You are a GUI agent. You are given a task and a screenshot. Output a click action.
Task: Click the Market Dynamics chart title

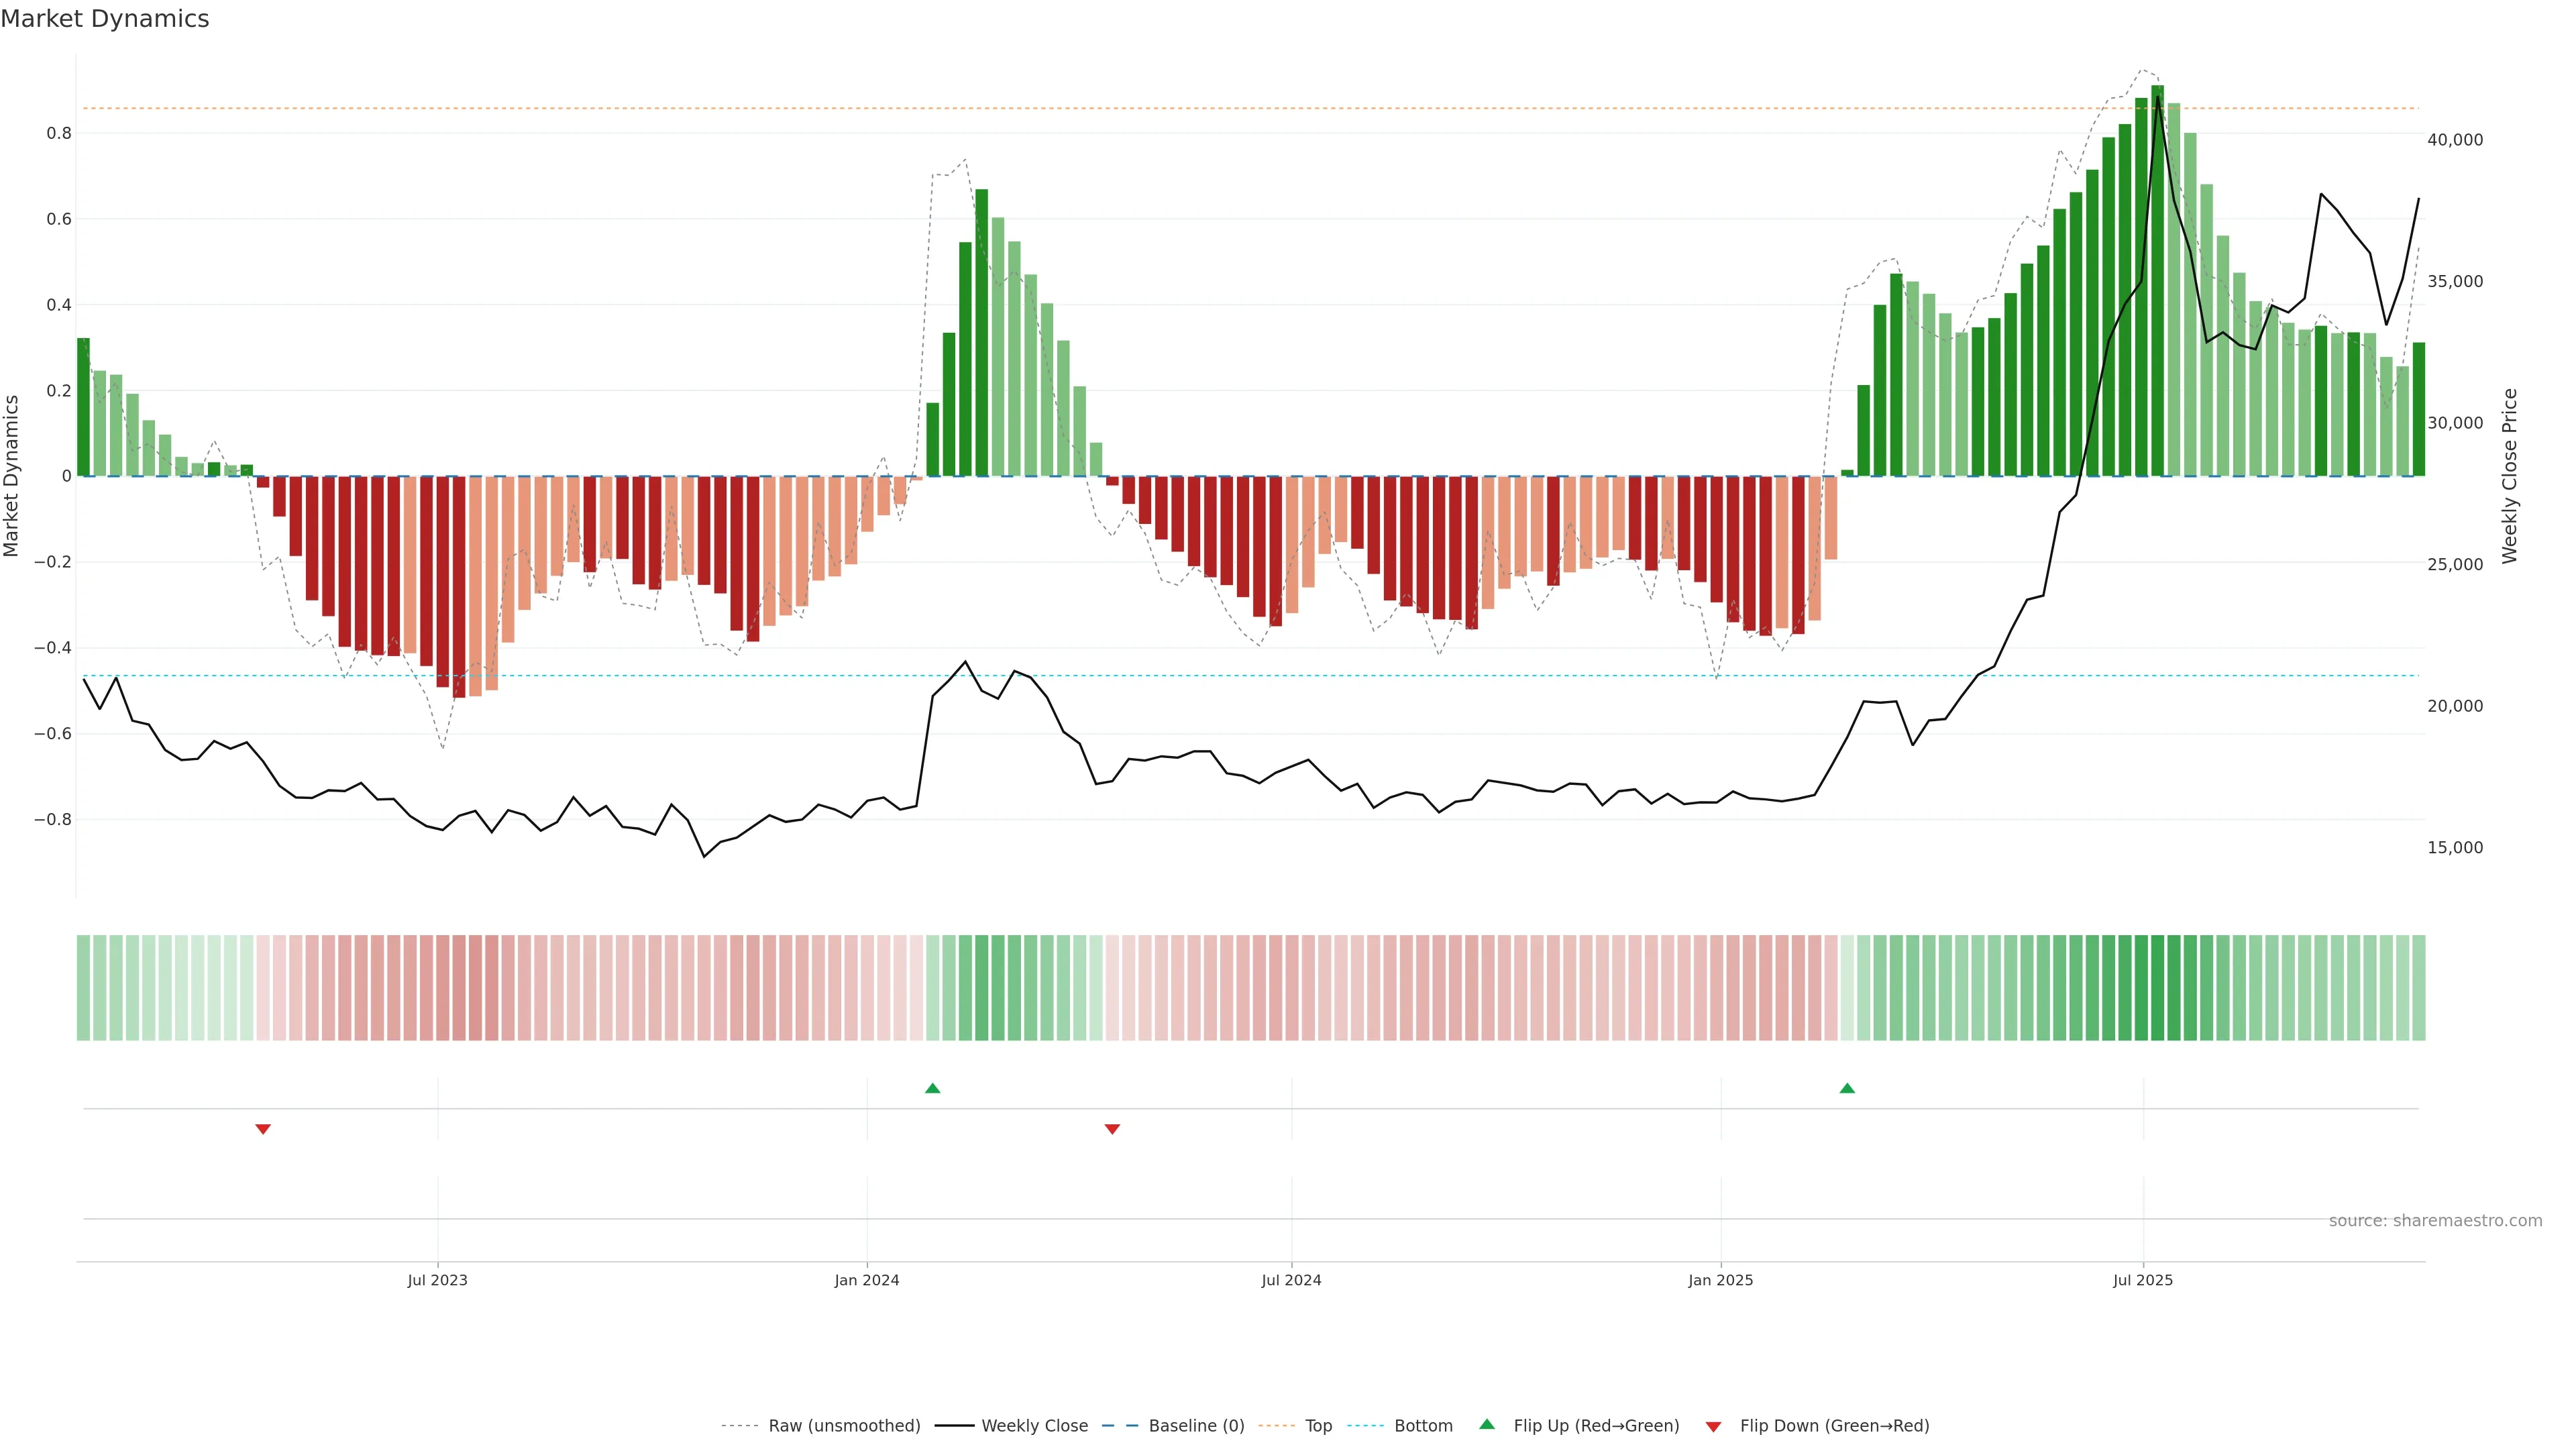click(x=105, y=19)
